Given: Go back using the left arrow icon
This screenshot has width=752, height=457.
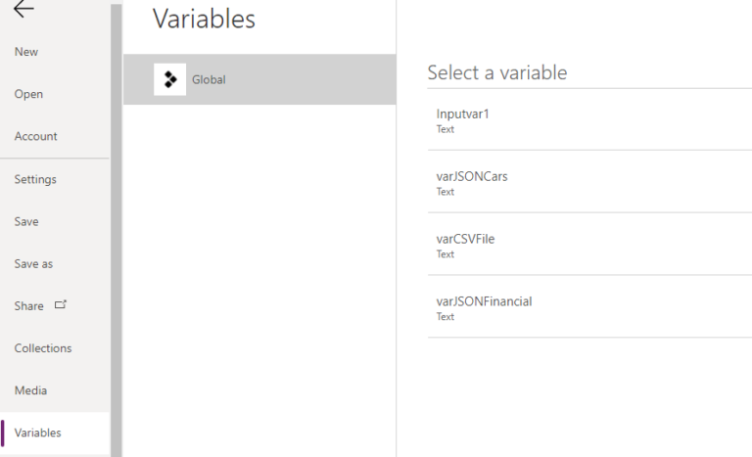Looking at the screenshot, I should [23, 8].
